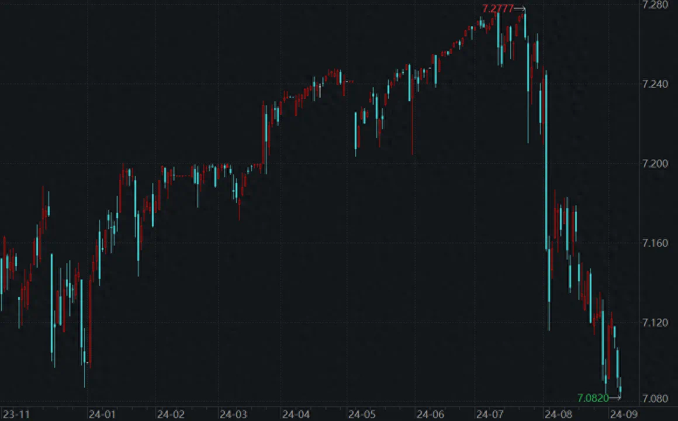Screen dimensions: 678x421
Task: Click the 7.280 price axis label
Action: [655, 5]
